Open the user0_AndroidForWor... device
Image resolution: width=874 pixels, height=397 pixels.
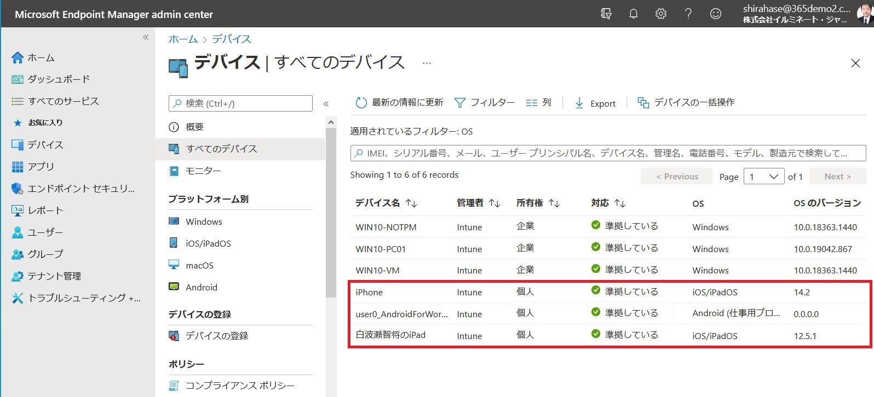401,314
